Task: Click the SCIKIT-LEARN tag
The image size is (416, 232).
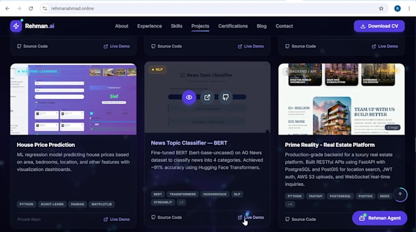Action: click(x=52, y=204)
